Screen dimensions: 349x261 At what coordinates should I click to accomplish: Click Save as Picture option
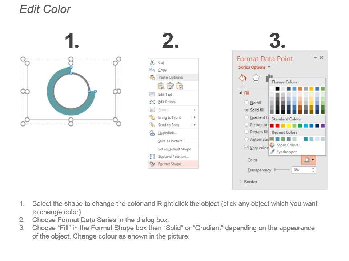(171, 141)
